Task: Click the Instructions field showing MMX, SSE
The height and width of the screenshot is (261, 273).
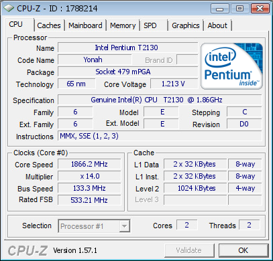Action: pyautogui.click(x=160, y=136)
